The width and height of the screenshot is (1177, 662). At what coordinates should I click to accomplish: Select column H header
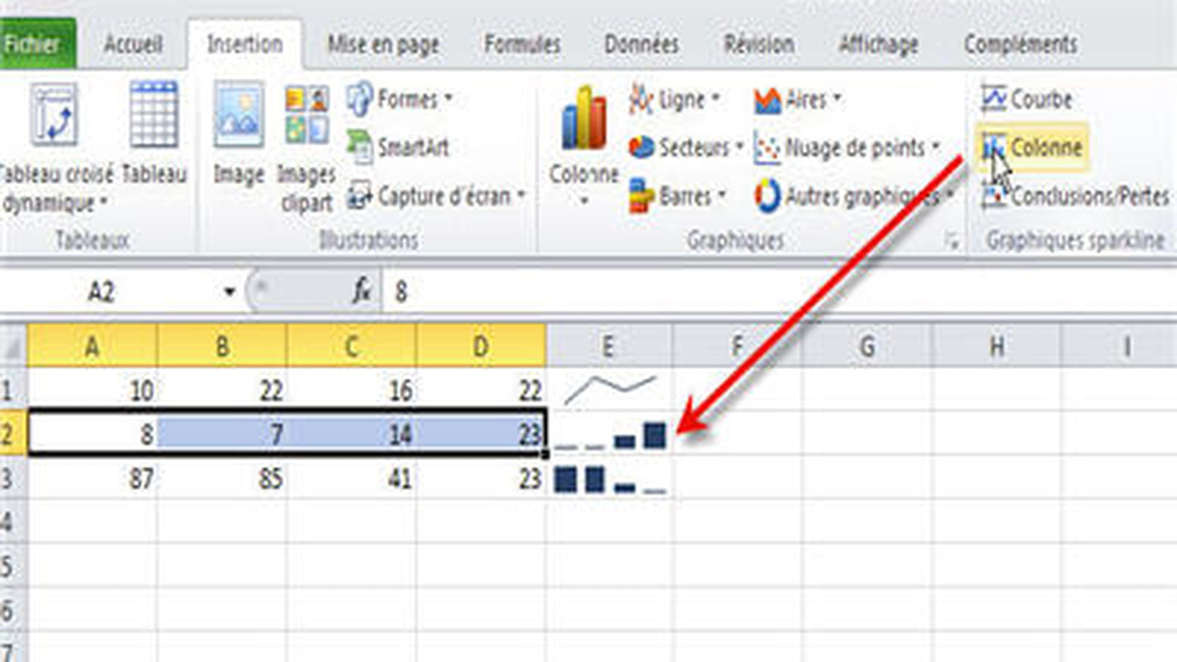coord(996,346)
